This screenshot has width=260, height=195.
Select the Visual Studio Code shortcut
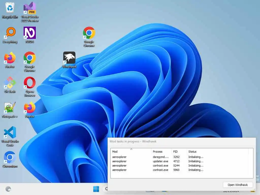tap(10, 136)
